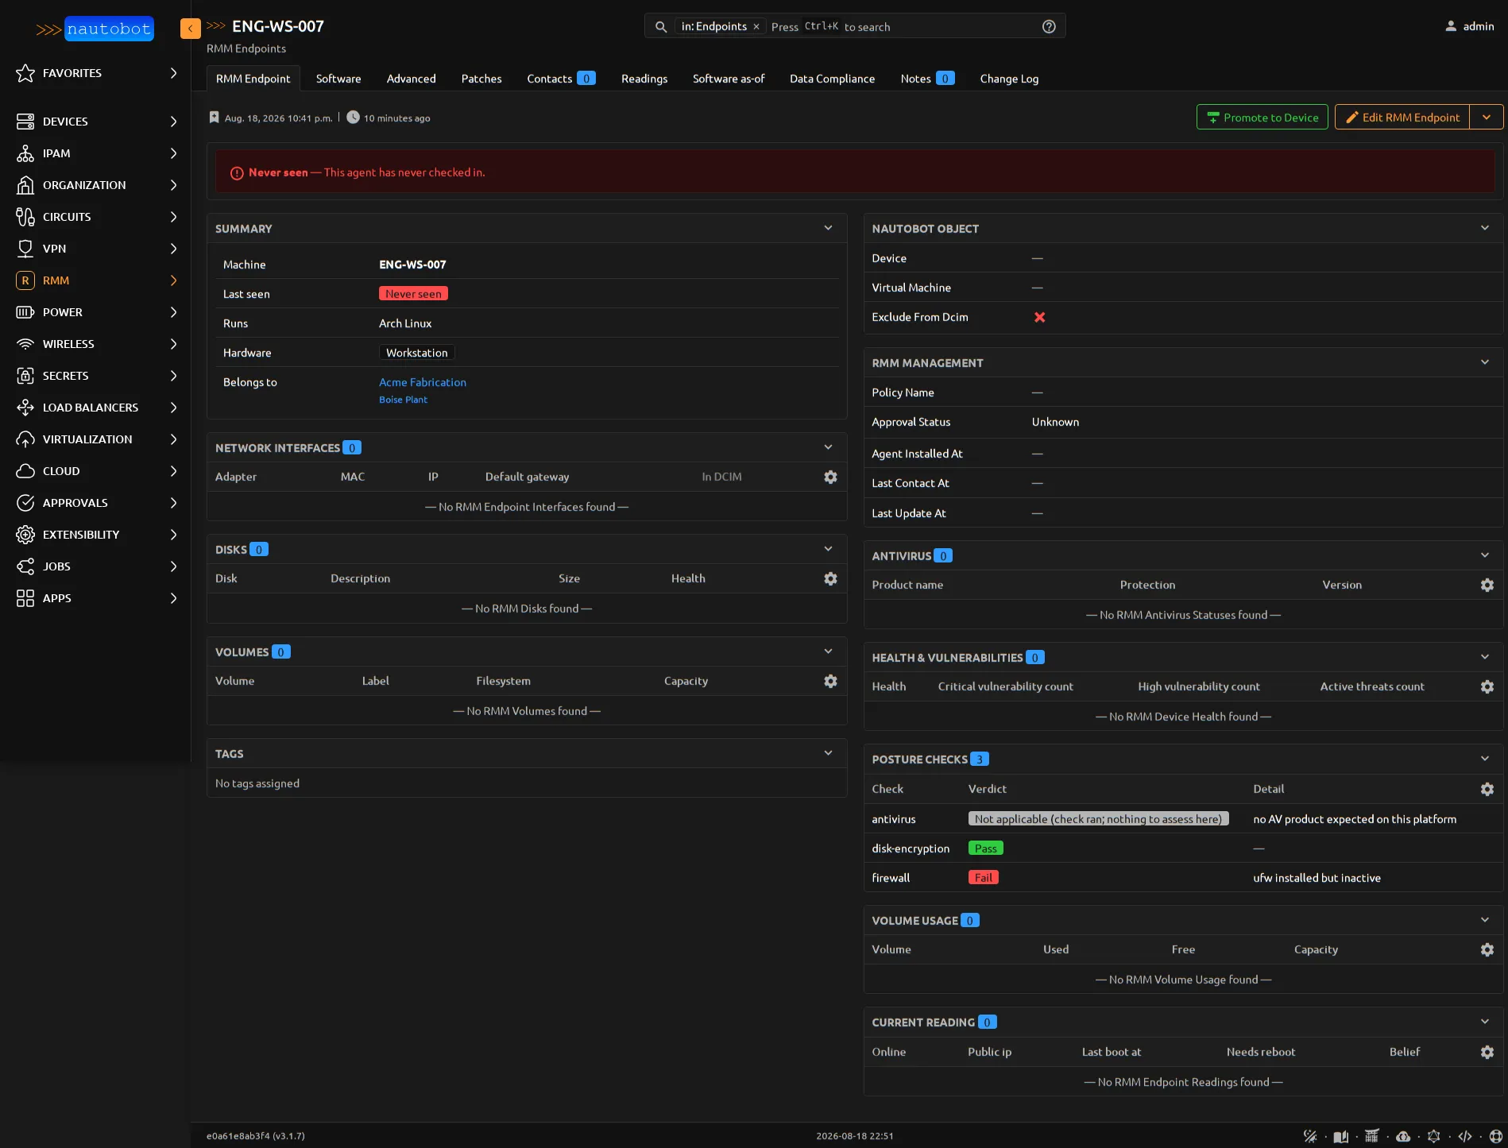The width and height of the screenshot is (1508, 1148).
Task: Expand the Devices sidebar menu
Action: pyautogui.click(x=95, y=122)
